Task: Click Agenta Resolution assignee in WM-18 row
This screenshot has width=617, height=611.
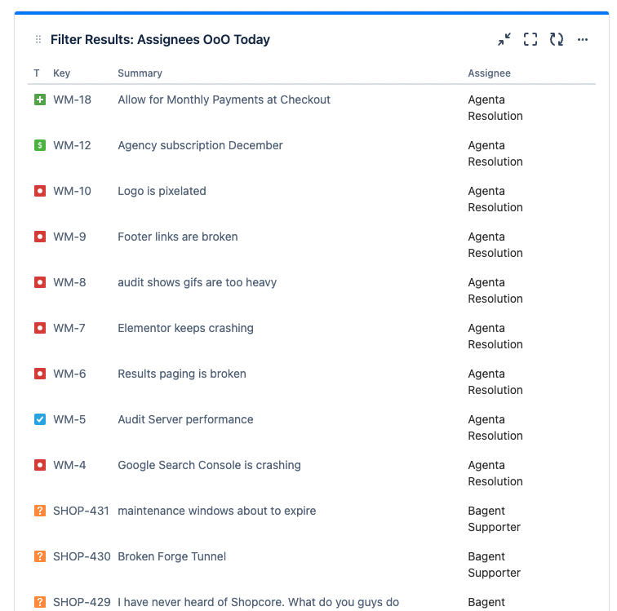Action: pos(495,108)
